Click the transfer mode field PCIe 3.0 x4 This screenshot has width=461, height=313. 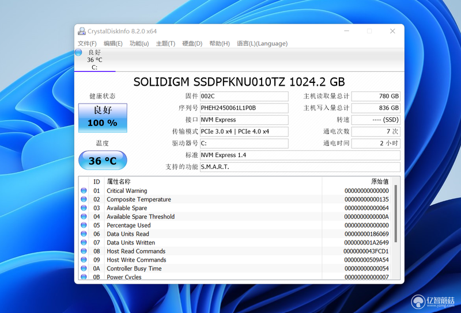[x=244, y=132]
